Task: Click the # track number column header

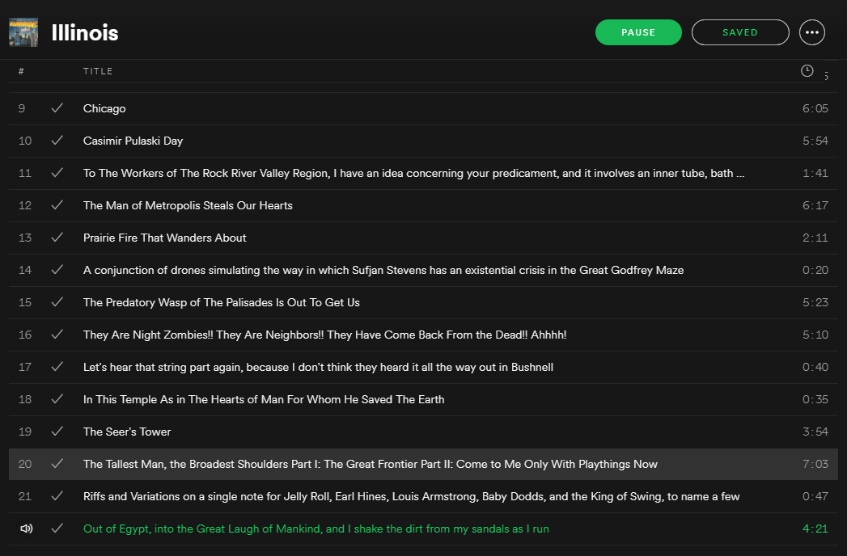Action: (x=21, y=71)
